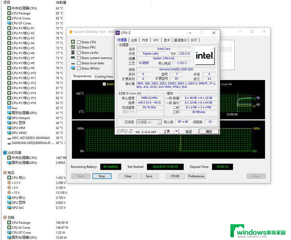
Task: Select the Cooling Fans tab
Action: pyautogui.click(x=104, y=76)
